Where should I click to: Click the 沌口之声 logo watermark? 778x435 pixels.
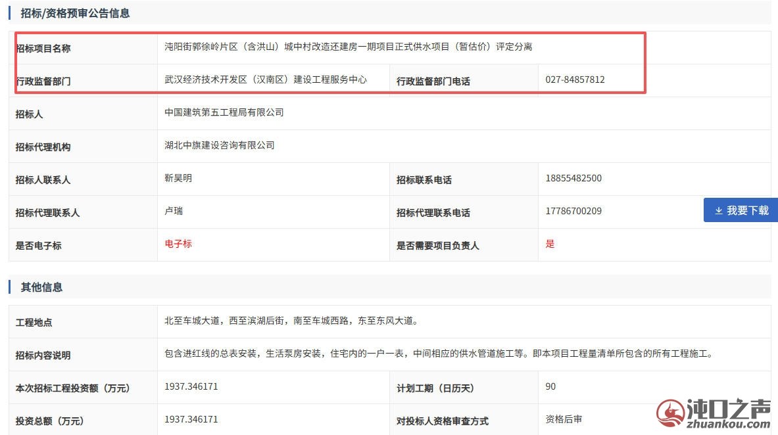[x=714, y=413]
